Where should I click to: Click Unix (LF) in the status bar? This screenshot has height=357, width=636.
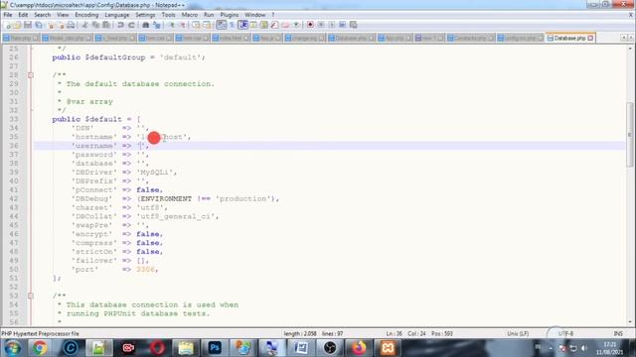[x=518, y=334]
